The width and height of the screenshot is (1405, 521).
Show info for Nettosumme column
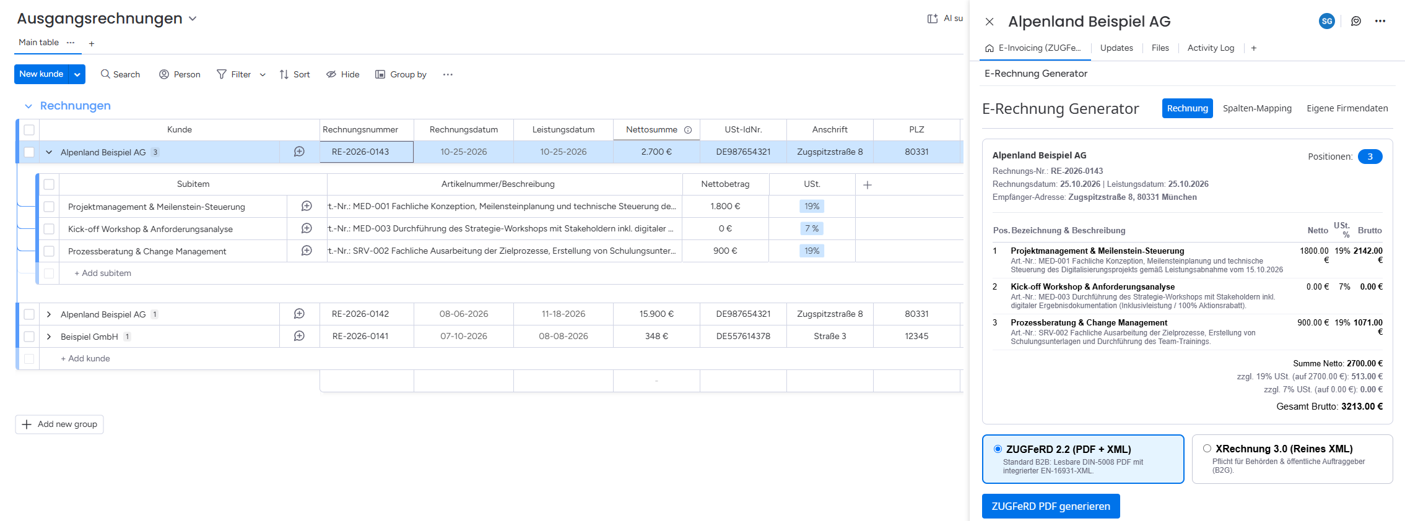[x=688, y=130]
